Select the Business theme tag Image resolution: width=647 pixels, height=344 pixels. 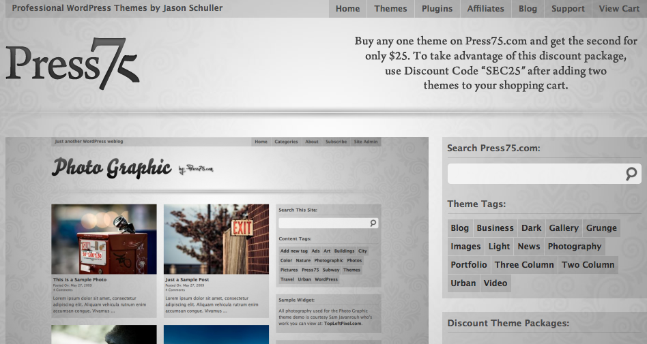coord(495,228)
